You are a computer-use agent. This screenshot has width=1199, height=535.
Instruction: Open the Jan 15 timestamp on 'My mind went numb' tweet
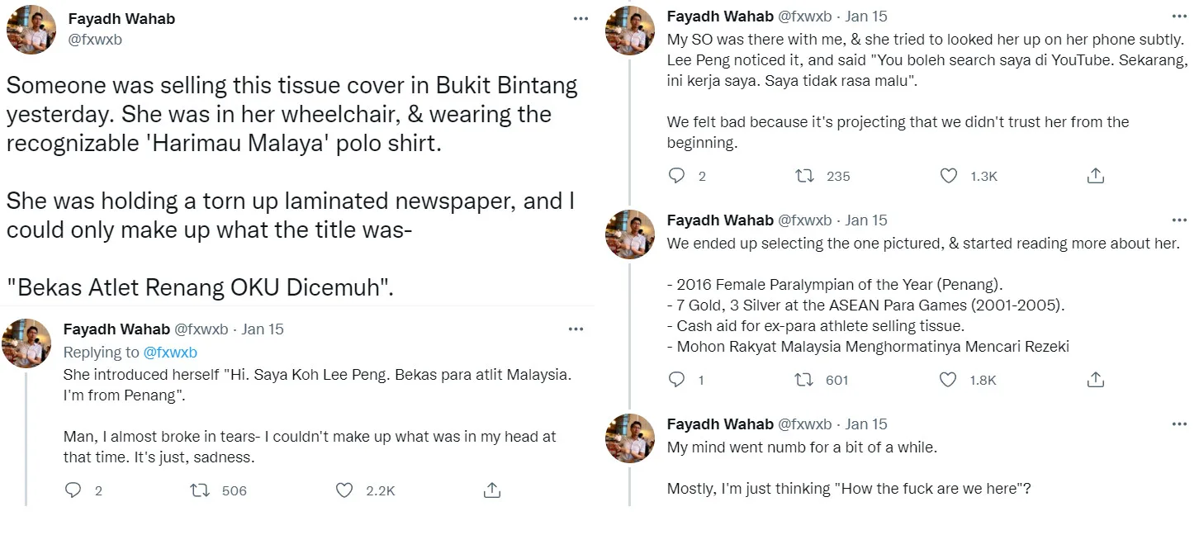point(866,424)
